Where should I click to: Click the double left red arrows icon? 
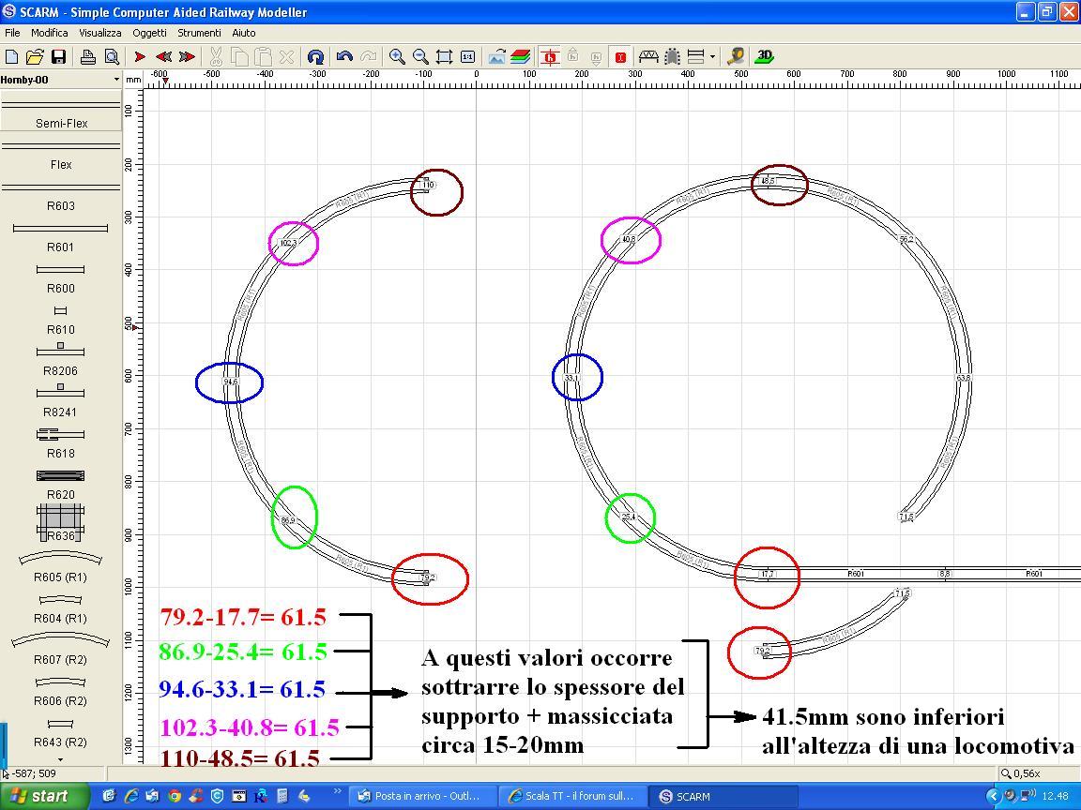(x=163, y=56)
